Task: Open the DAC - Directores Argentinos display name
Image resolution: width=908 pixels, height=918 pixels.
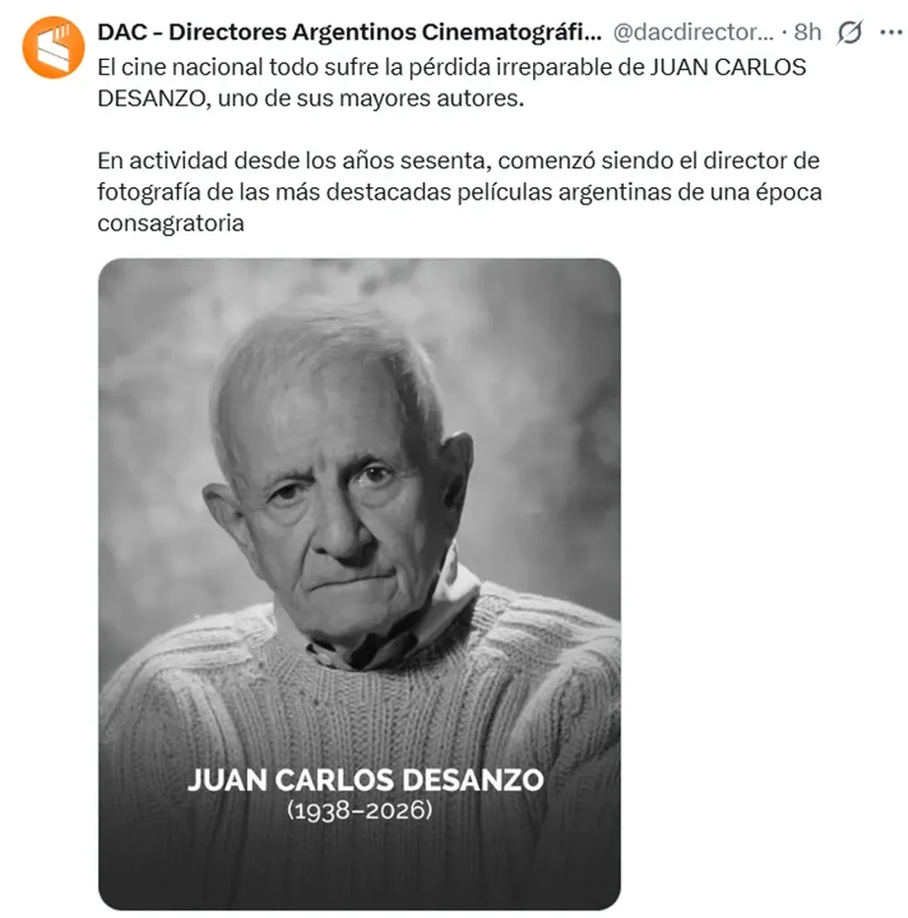Action: click(350, 32)
